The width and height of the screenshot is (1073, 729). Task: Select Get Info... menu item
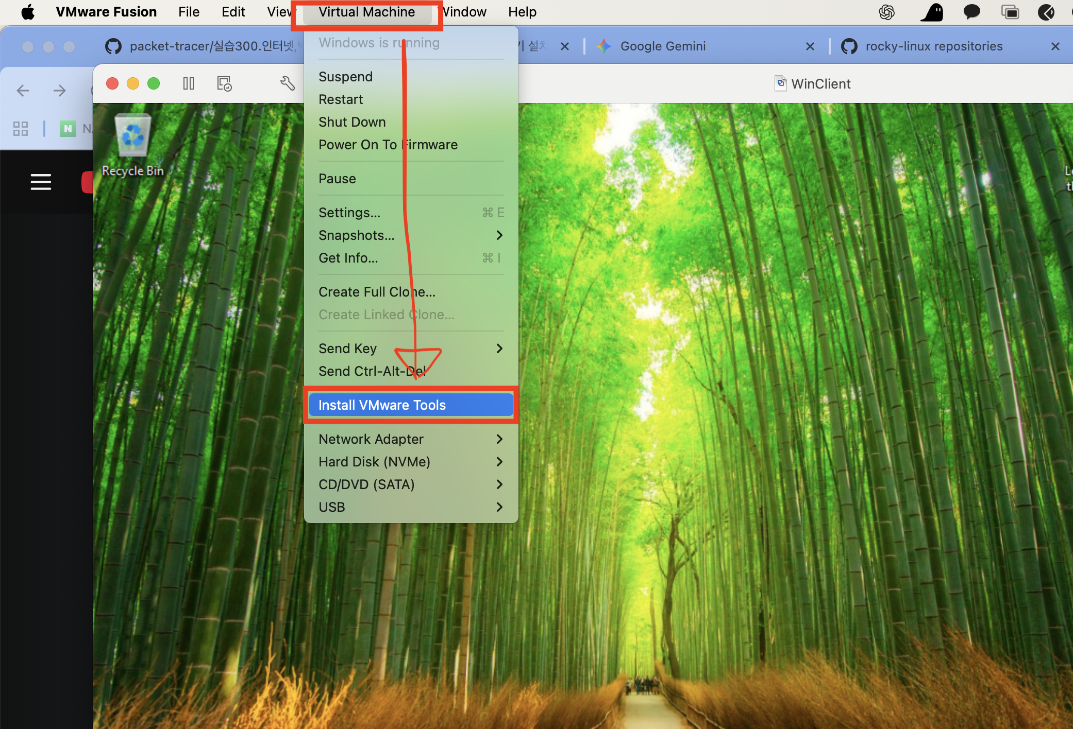click(411, 258)
